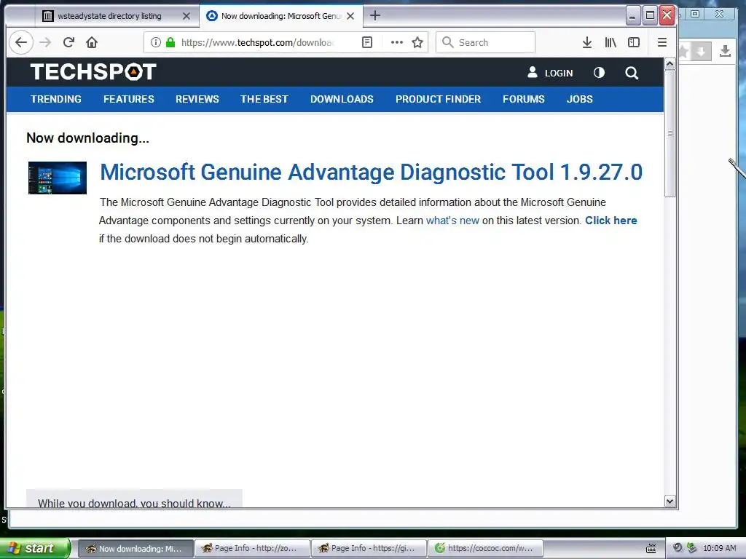Screen dimensions: 746x559
Task: Open coccoc.com taskbar window
Action: (x=484, y=549)
